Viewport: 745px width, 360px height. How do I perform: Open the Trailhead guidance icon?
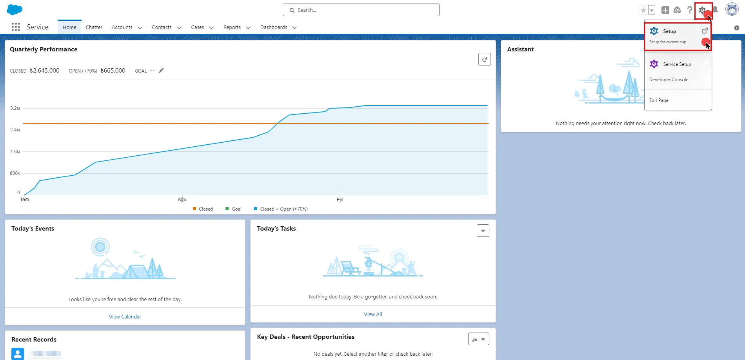click(x=677, y=10)
